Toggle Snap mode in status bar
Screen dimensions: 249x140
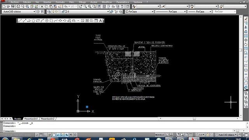(x=37, y=135)
